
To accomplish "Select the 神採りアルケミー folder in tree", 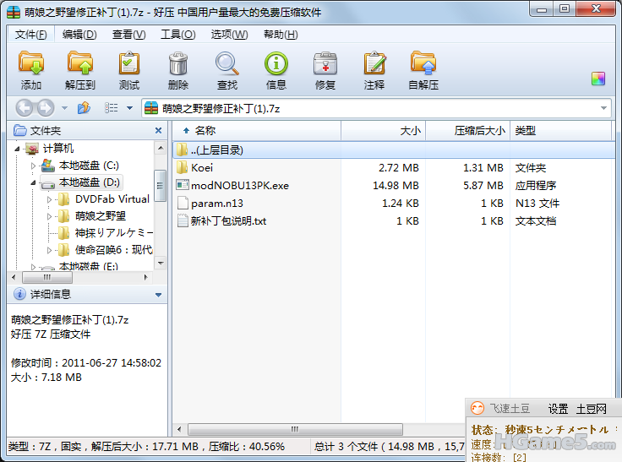I will point(114,233).
